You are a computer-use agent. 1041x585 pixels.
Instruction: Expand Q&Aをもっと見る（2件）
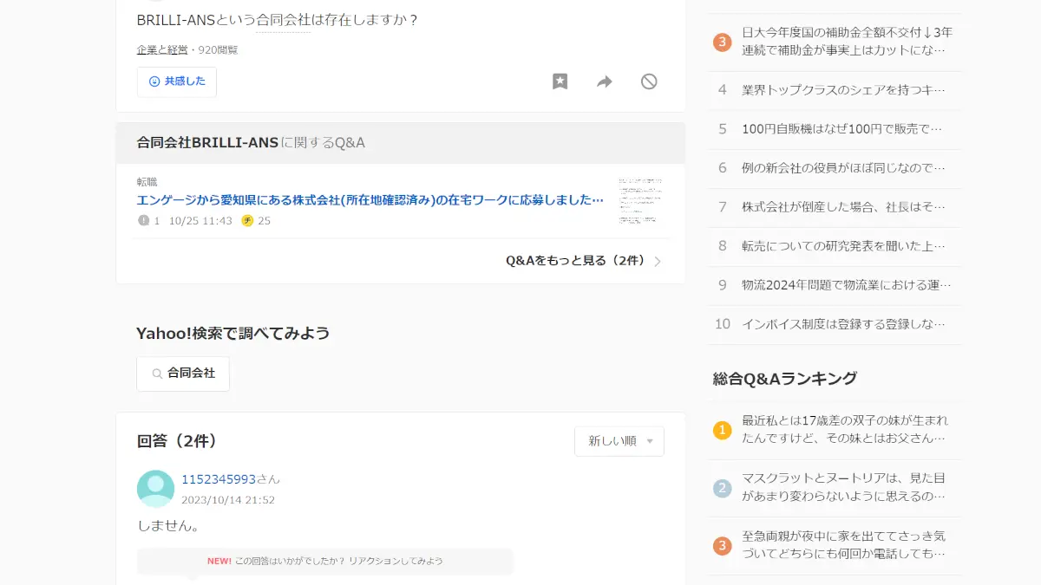[x=583, y=261]
